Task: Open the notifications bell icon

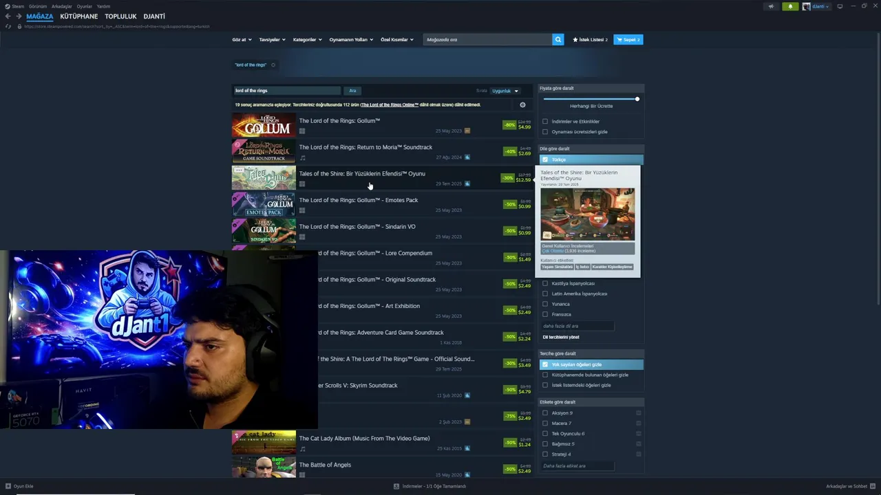Action: [790, 6]
